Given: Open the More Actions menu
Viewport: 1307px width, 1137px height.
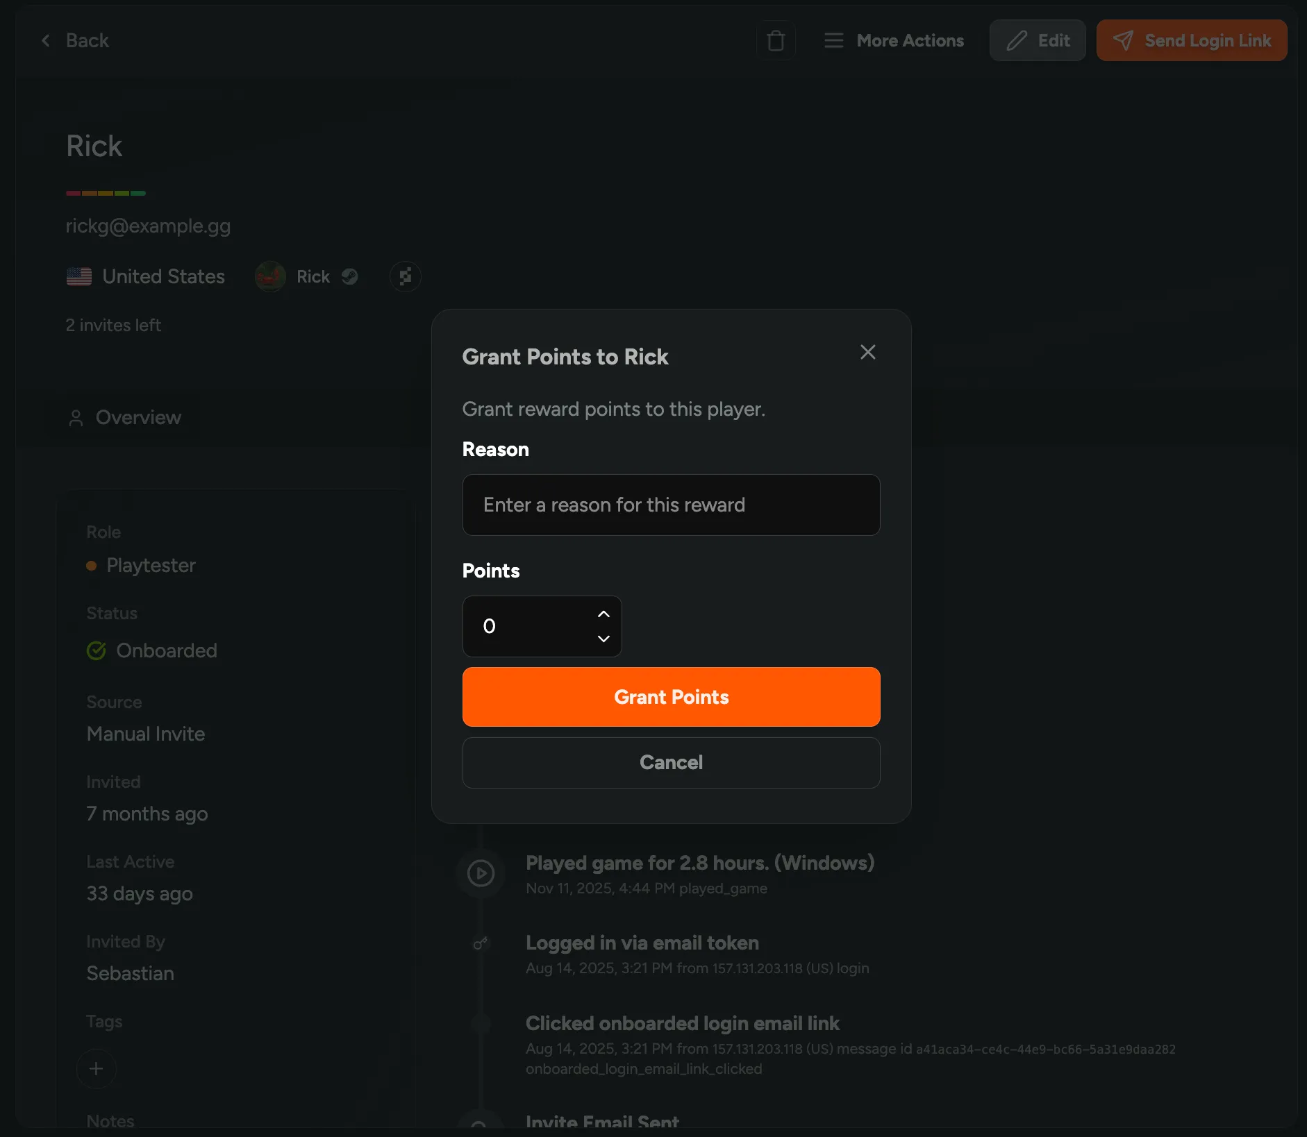Looking at the screenshot, I should (894, 40).
